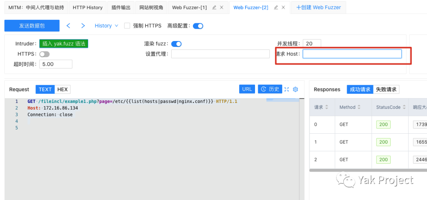Turn off the 高级配置 switch
Screen dimensions: 427x200
point(198,26)
